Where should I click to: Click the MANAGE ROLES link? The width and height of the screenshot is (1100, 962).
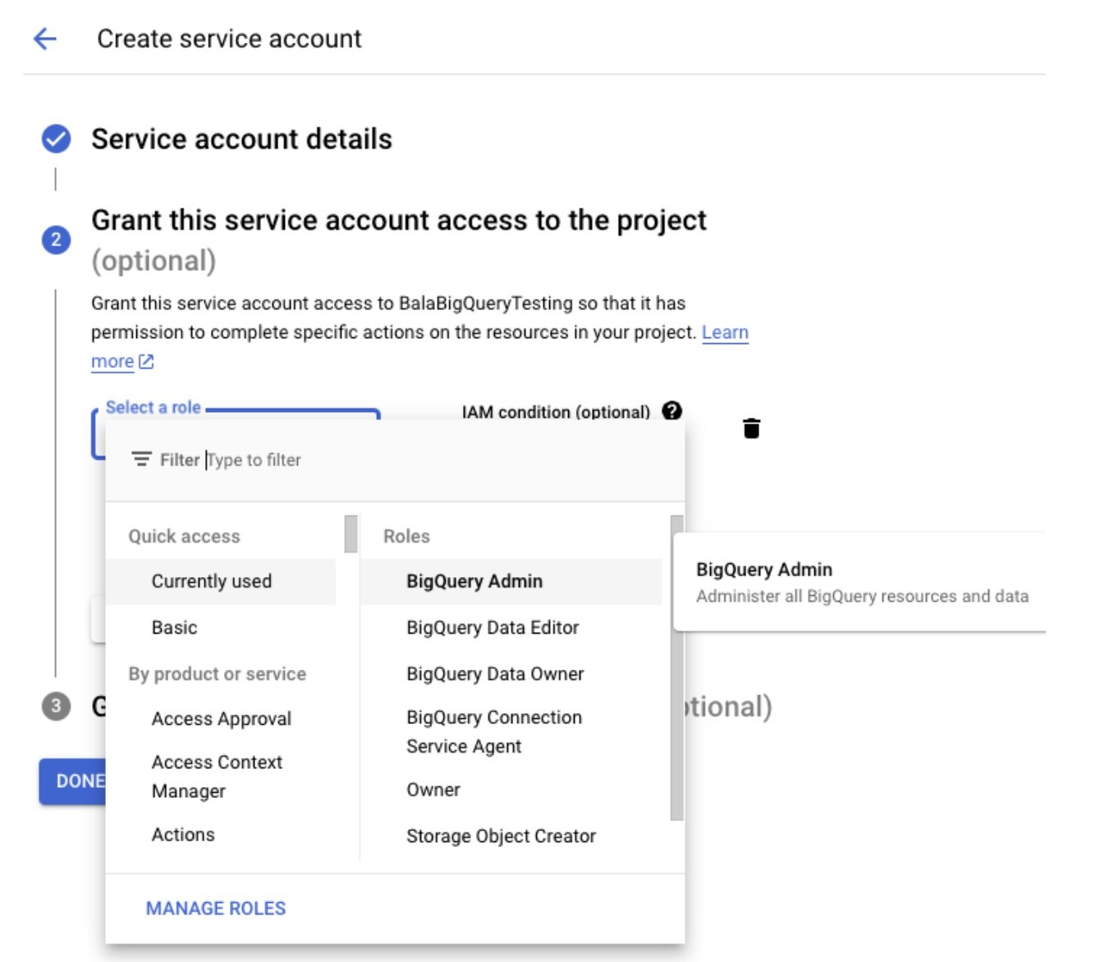point(216,908)
